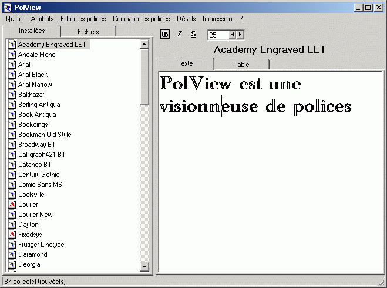The image size is (387, 288).
Task: Click the PolView app icon in title bar
Action: click(8, 8)
